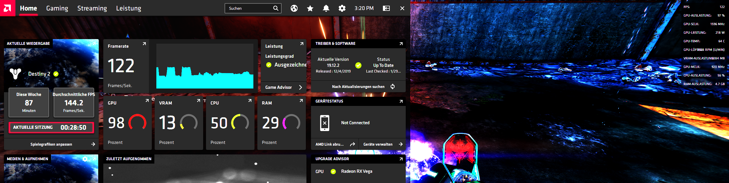Click the AMD logo icon

(8, 8)
